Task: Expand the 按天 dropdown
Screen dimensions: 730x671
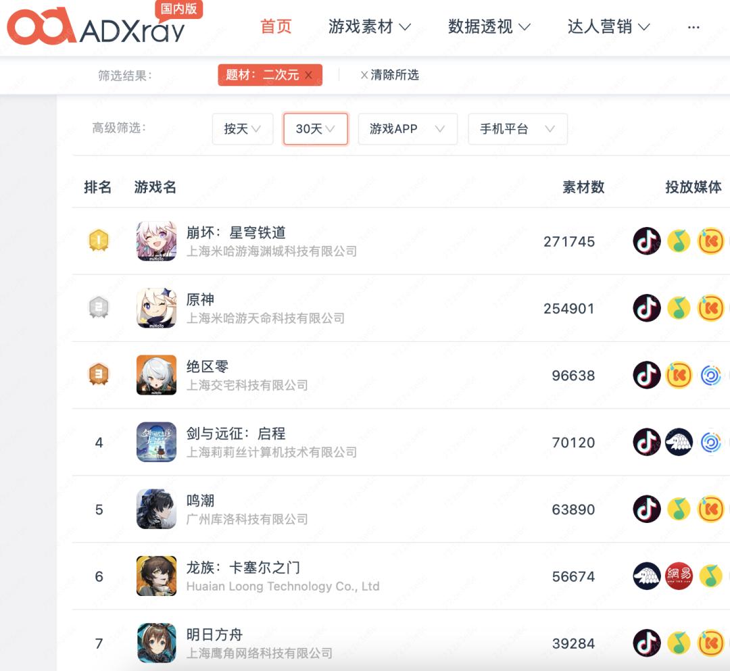Action: pos(243,129)
